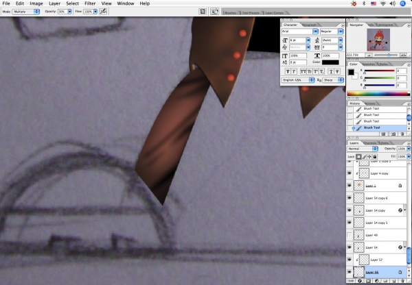
Task: Lock all for the current layer
Action: 375,156
